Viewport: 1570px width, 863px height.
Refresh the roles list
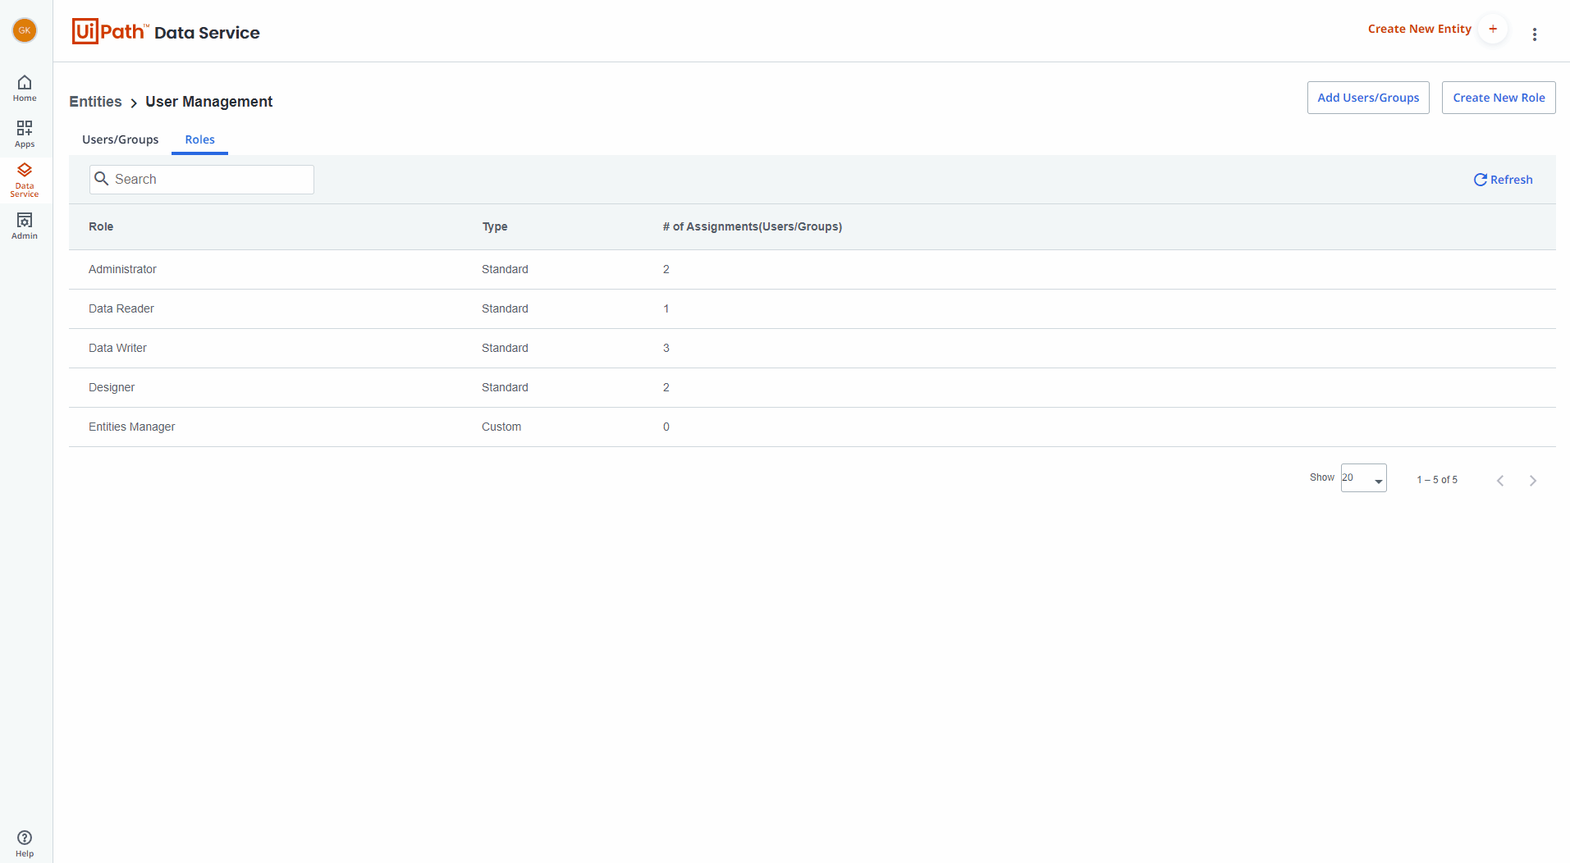coord(1503,180)
